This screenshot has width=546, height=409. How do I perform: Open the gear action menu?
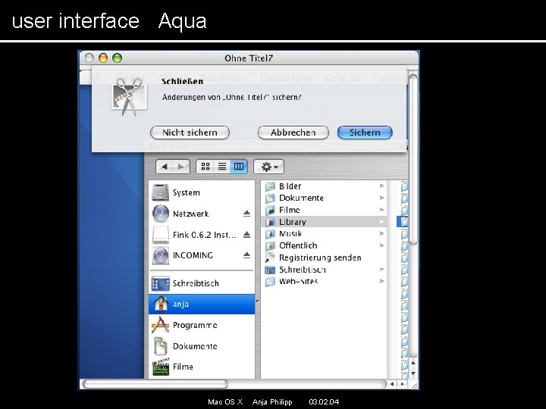(x=268, y=167)
